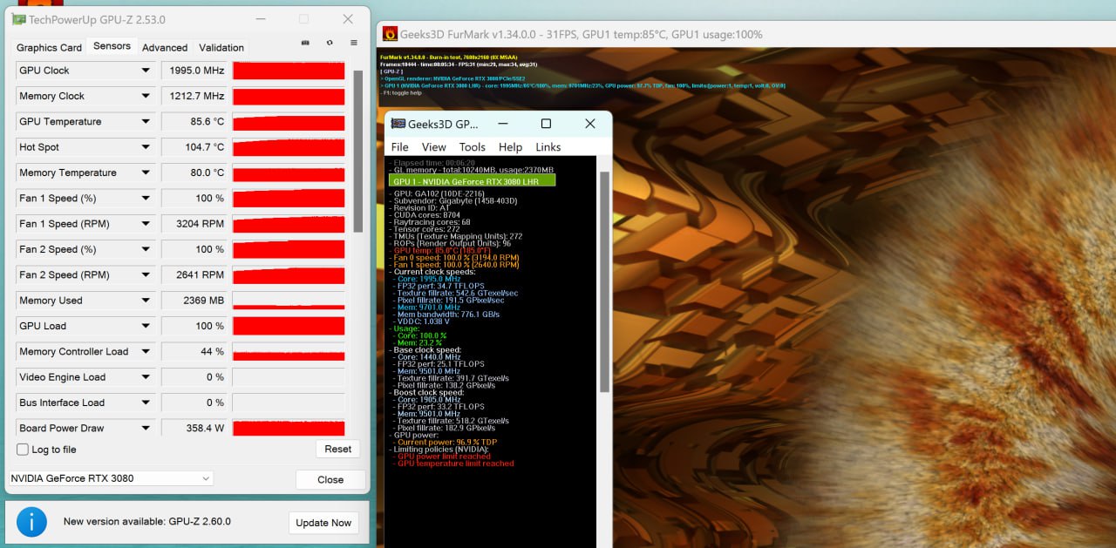The height and width of the screenshot is (548, 1116).
Task: Click the GPU-Z refresh icon
Action: 330,43
